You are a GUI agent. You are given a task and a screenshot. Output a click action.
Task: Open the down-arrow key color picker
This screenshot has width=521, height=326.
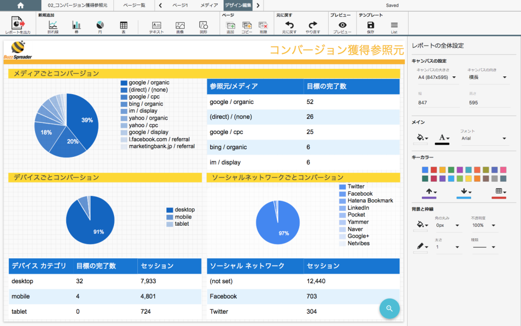[466, 192]
